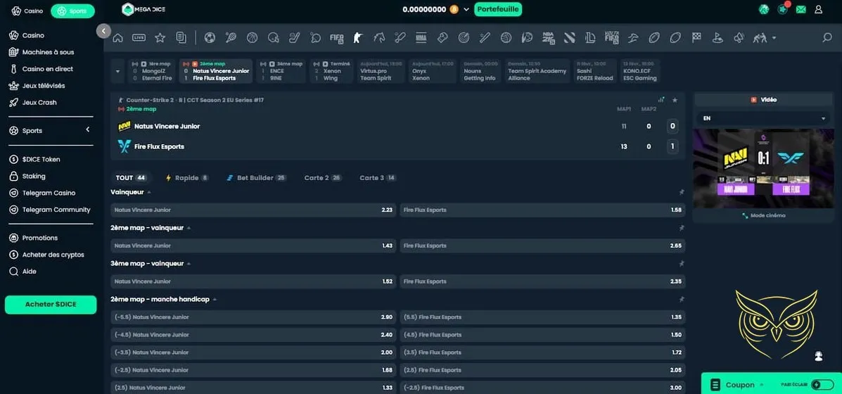
Task: Select the American football icon
Action: pyautogui.click(x=654, y=37)
